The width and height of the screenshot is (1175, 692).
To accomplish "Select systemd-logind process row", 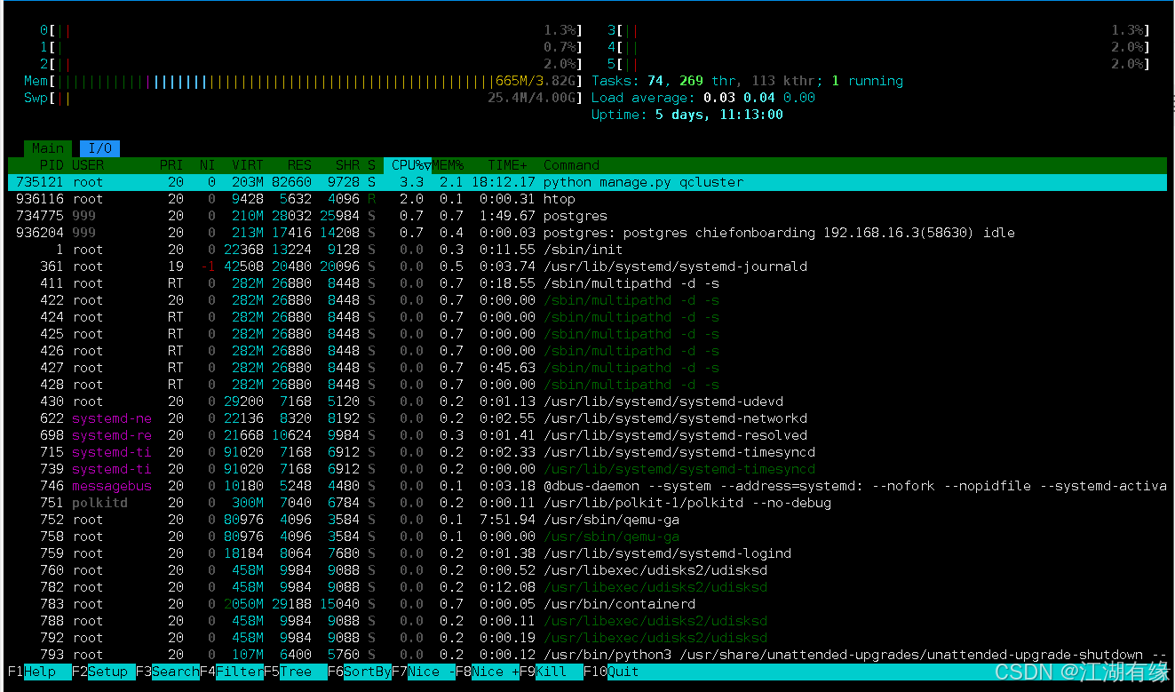I will [587, 553].
